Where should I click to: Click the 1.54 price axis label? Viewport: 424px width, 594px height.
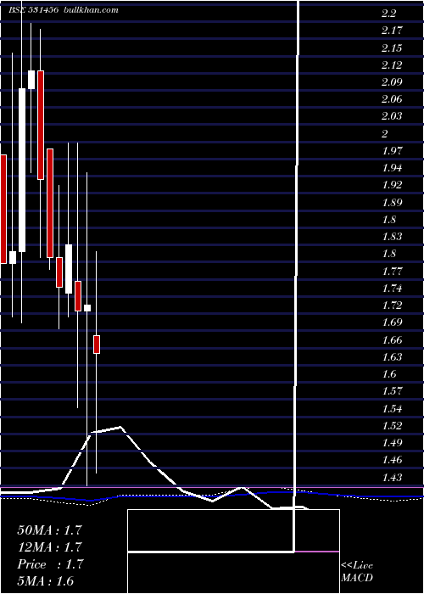[392, 409]
